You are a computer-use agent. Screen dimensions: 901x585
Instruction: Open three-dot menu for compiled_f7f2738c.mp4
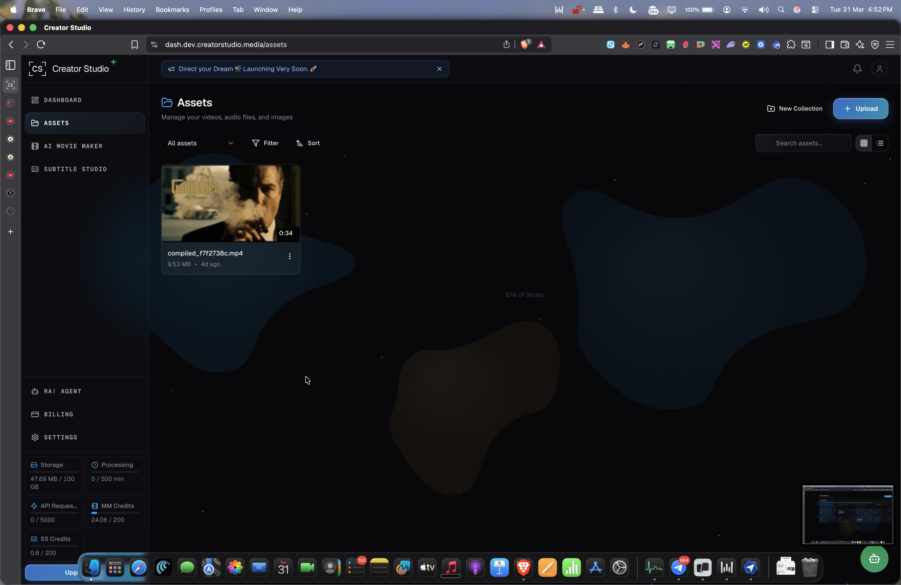pyautogui.click(x=290, y=256)
